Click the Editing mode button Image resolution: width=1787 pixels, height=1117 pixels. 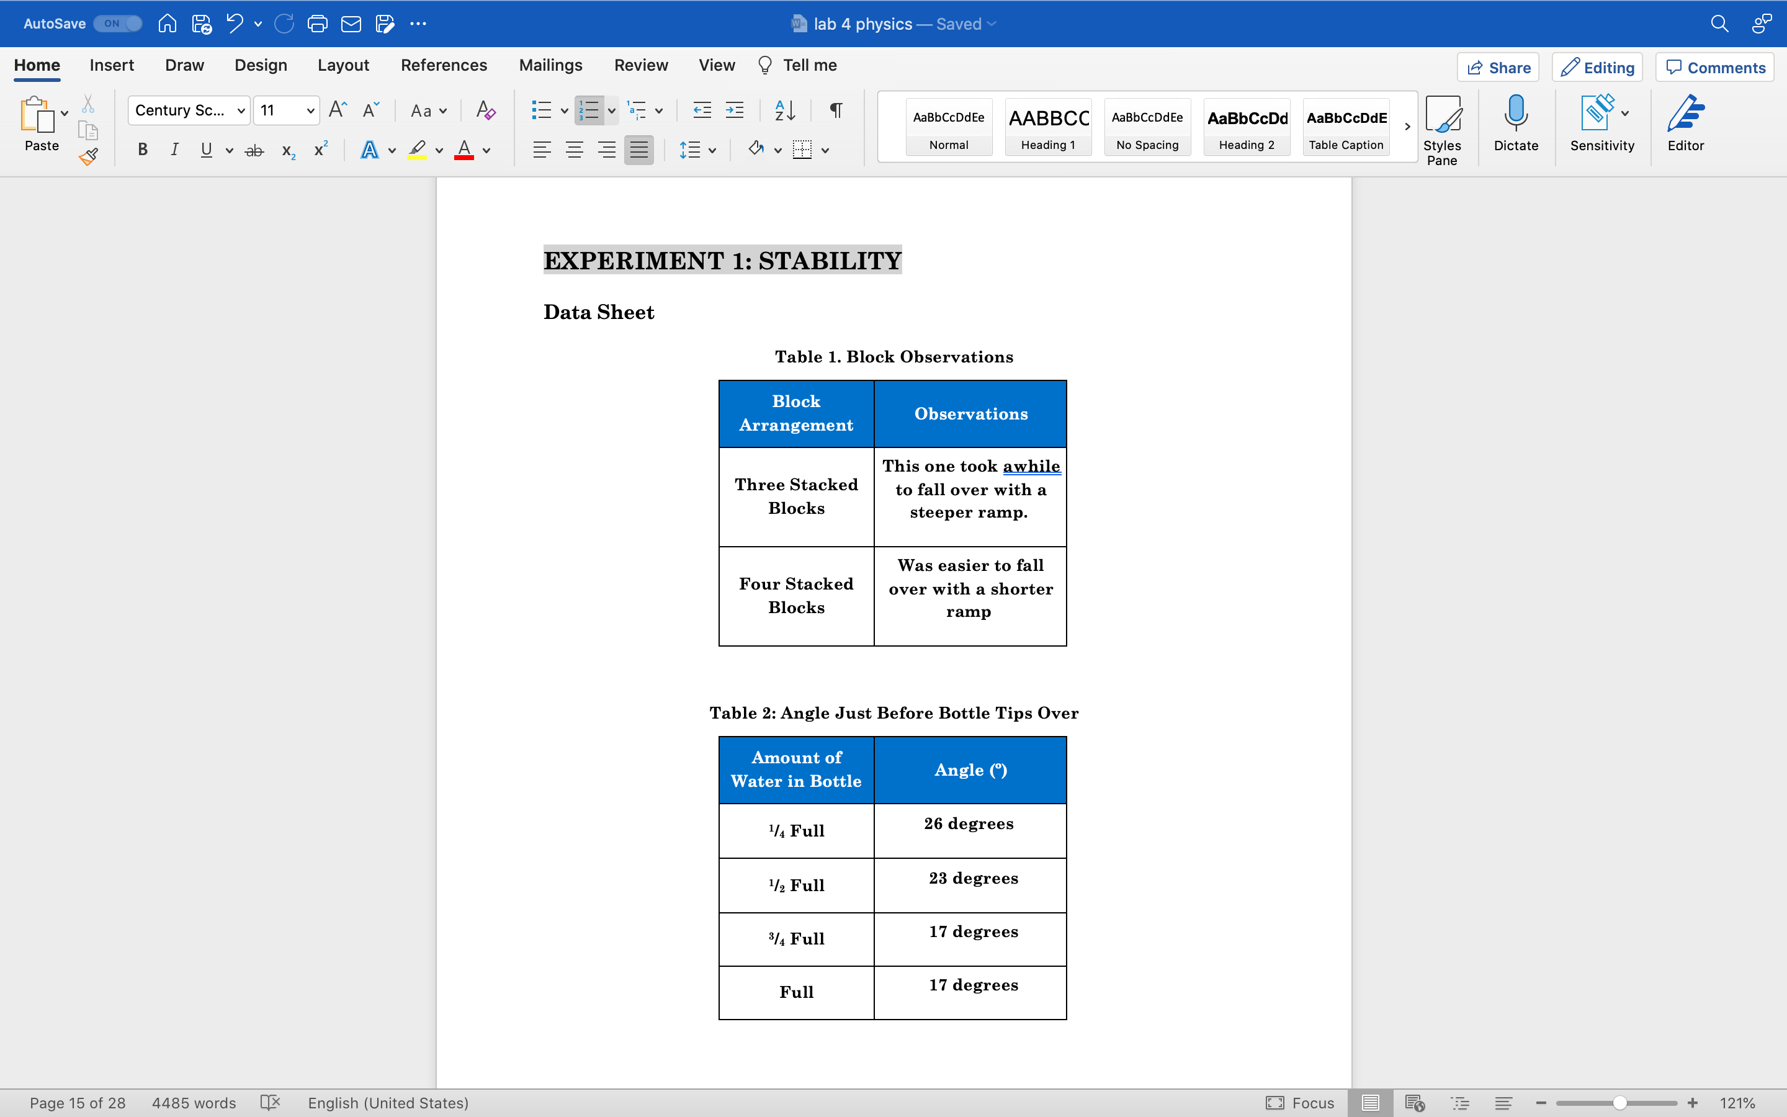tap(1597, 67)
